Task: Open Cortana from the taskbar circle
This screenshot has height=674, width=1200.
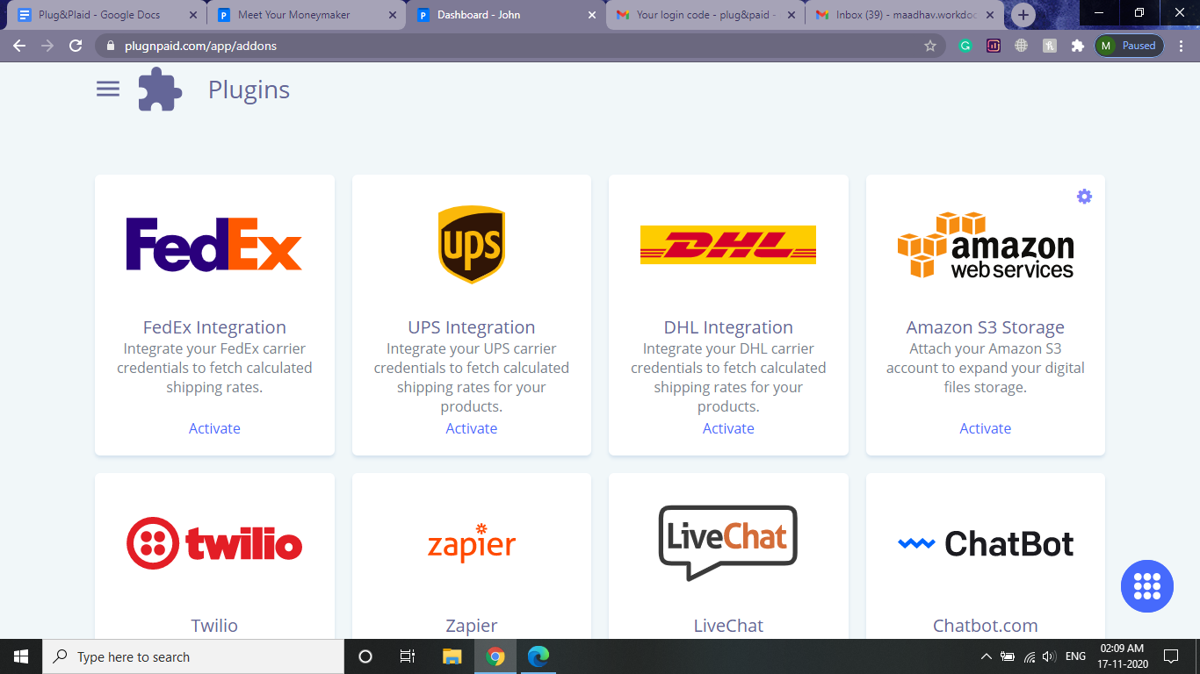Action: pos(365,656)
